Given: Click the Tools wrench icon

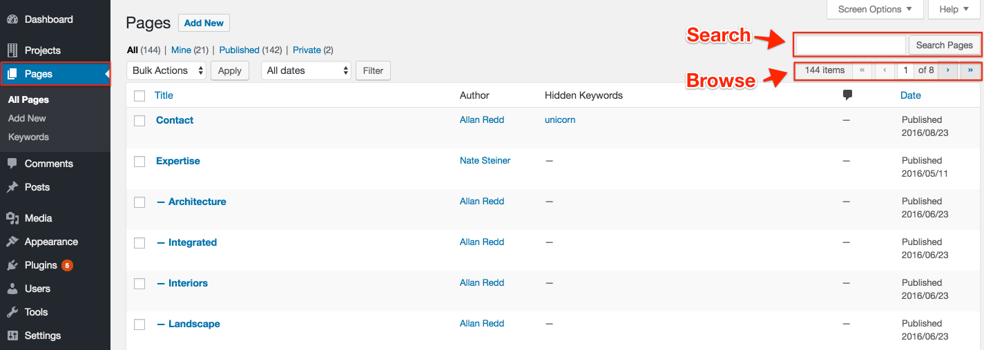Looking at the screenshot, I should (12, 312).
